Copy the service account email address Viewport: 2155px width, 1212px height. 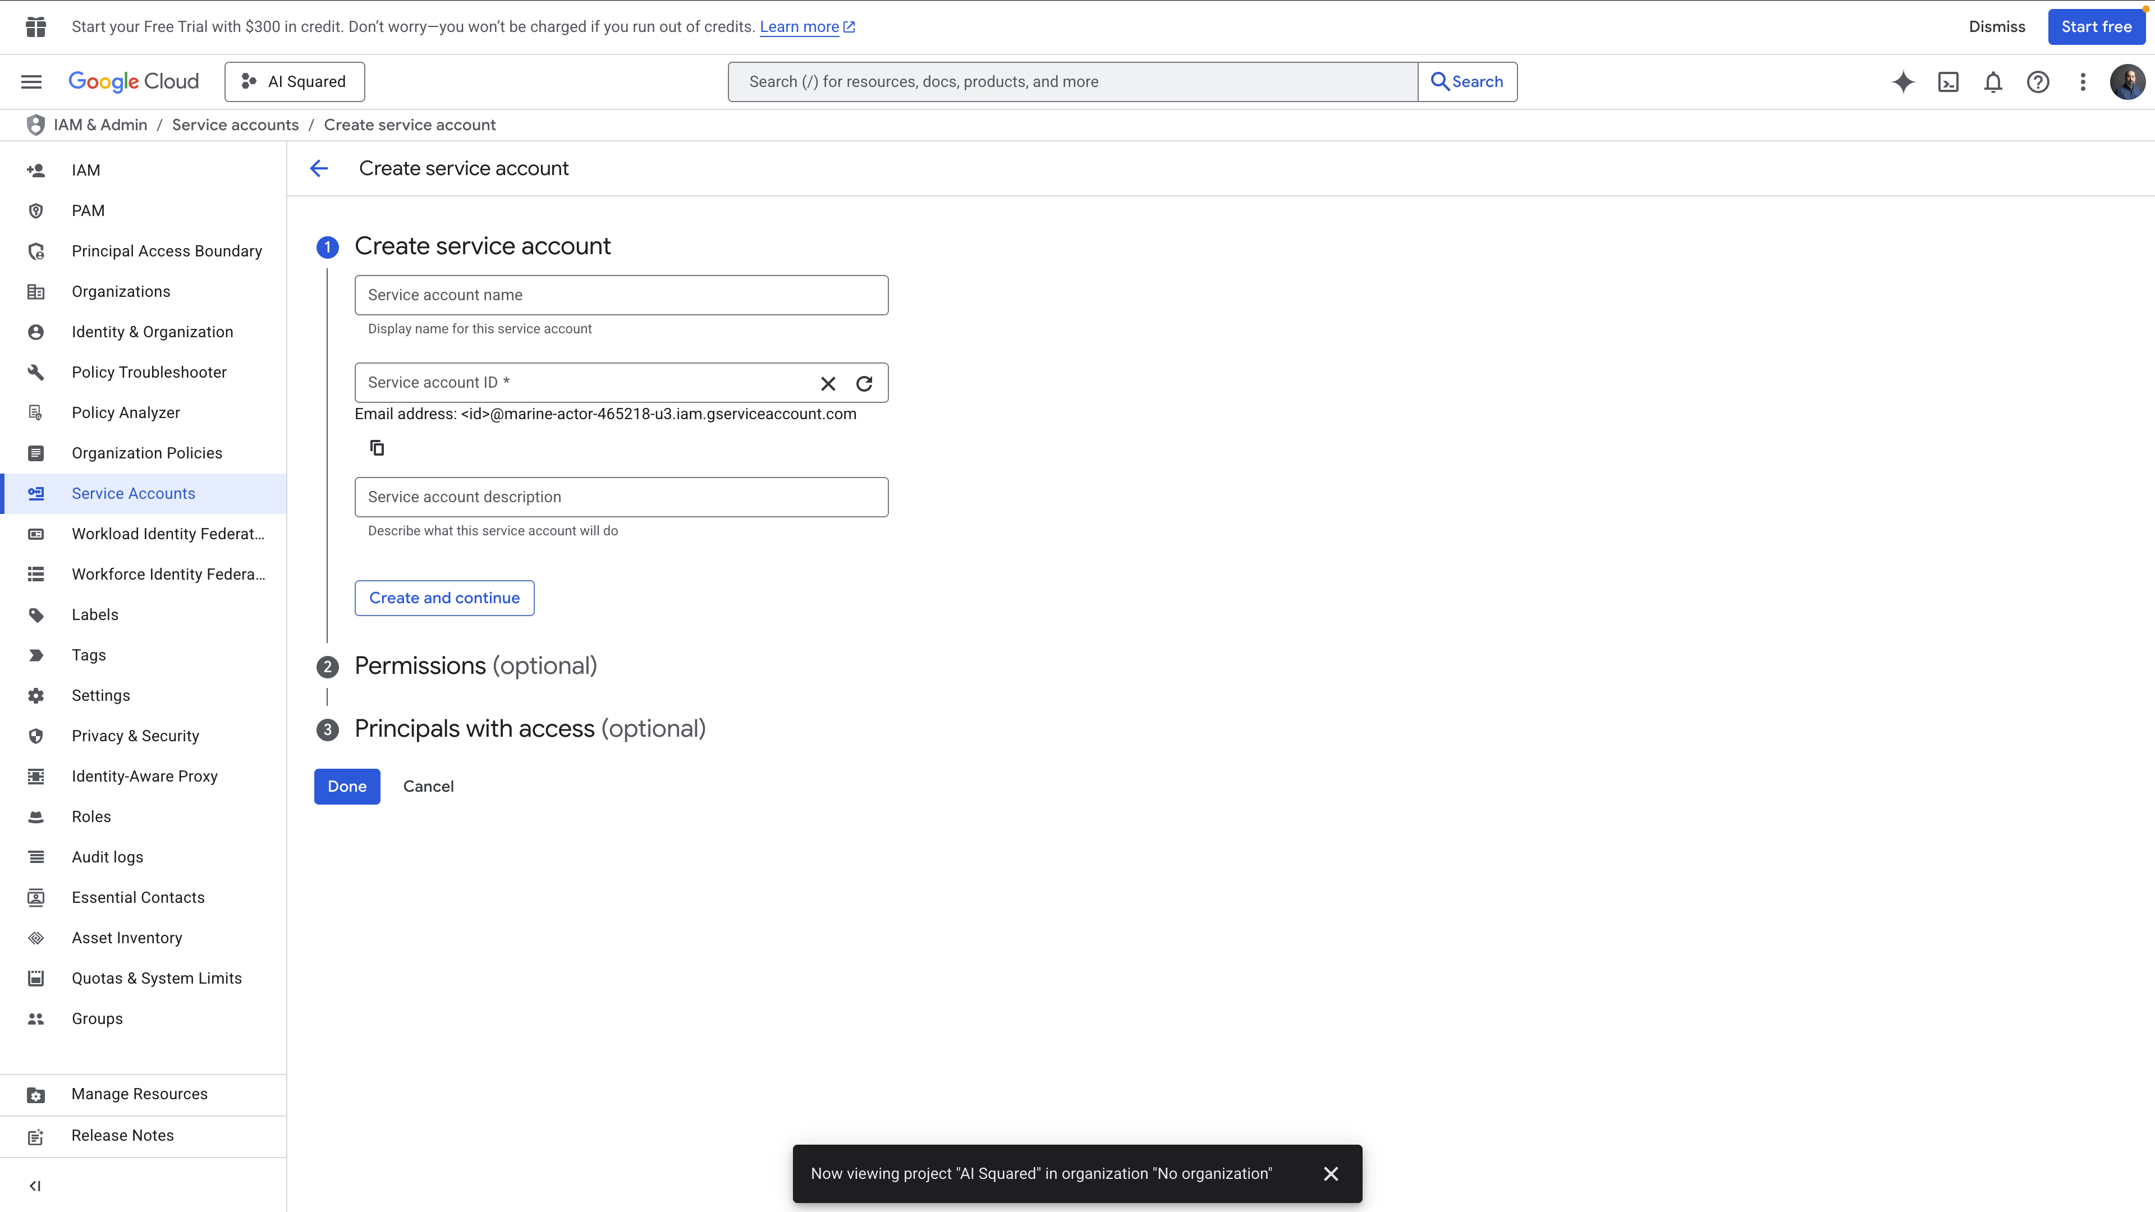(377, 448)
